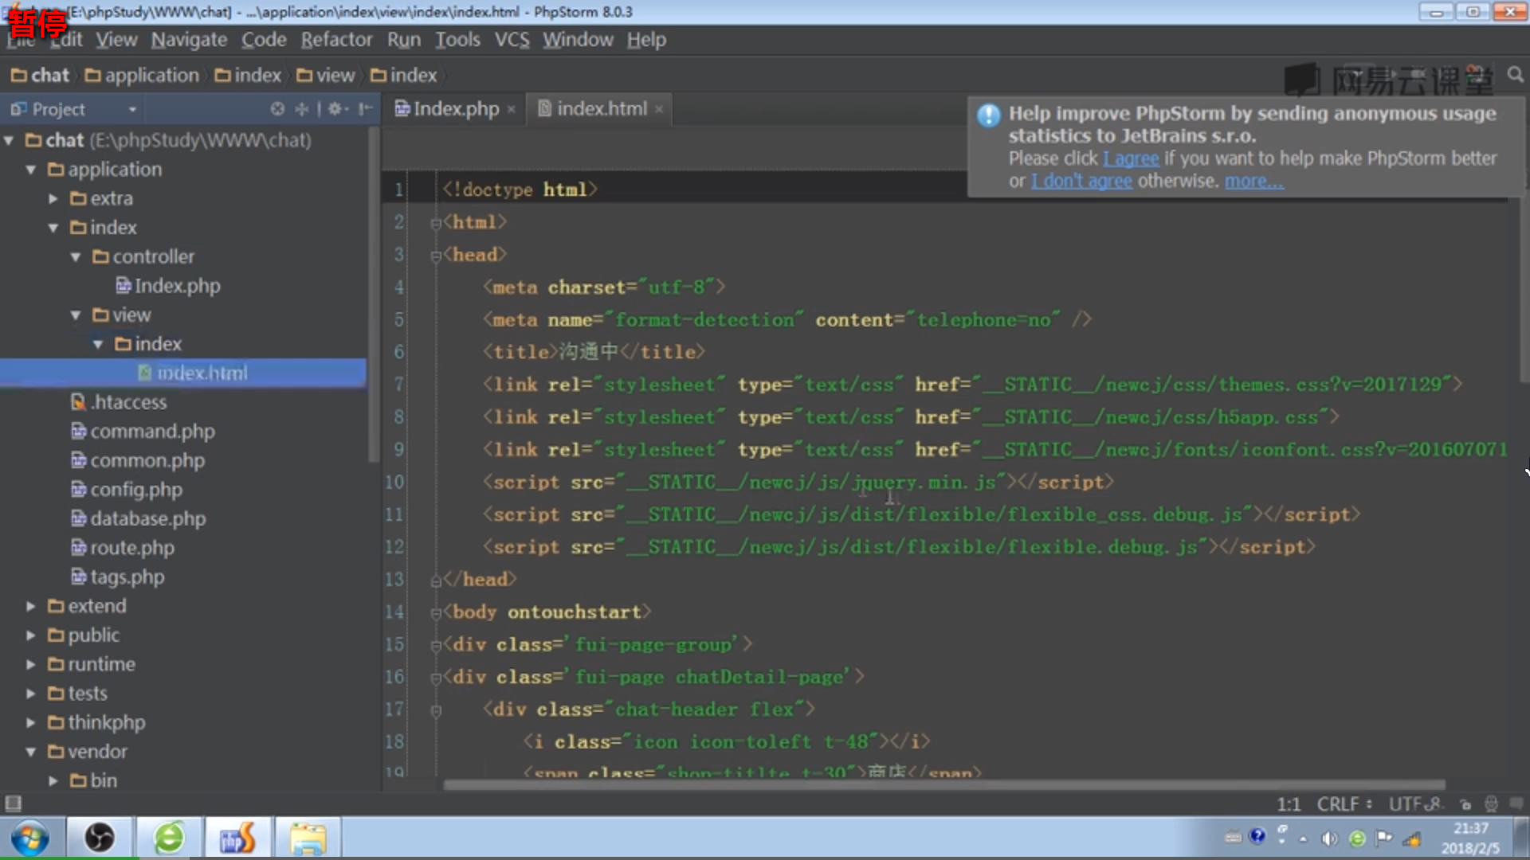Screen dimensions: 1530x860
Task: Toggle read-only lock icon in status bar
Action: point(1465,804)
